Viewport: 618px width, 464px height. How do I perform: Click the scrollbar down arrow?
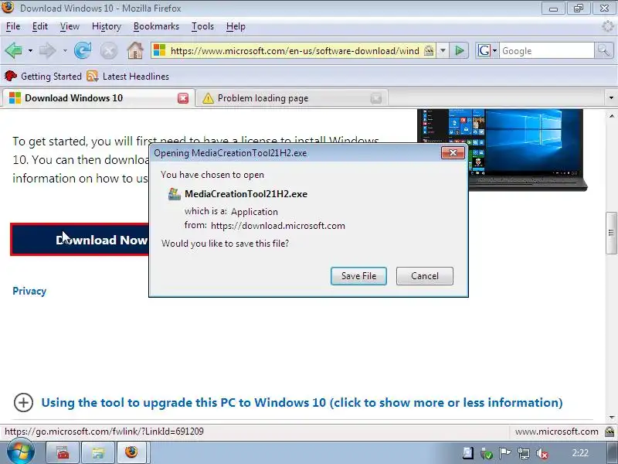611,418
